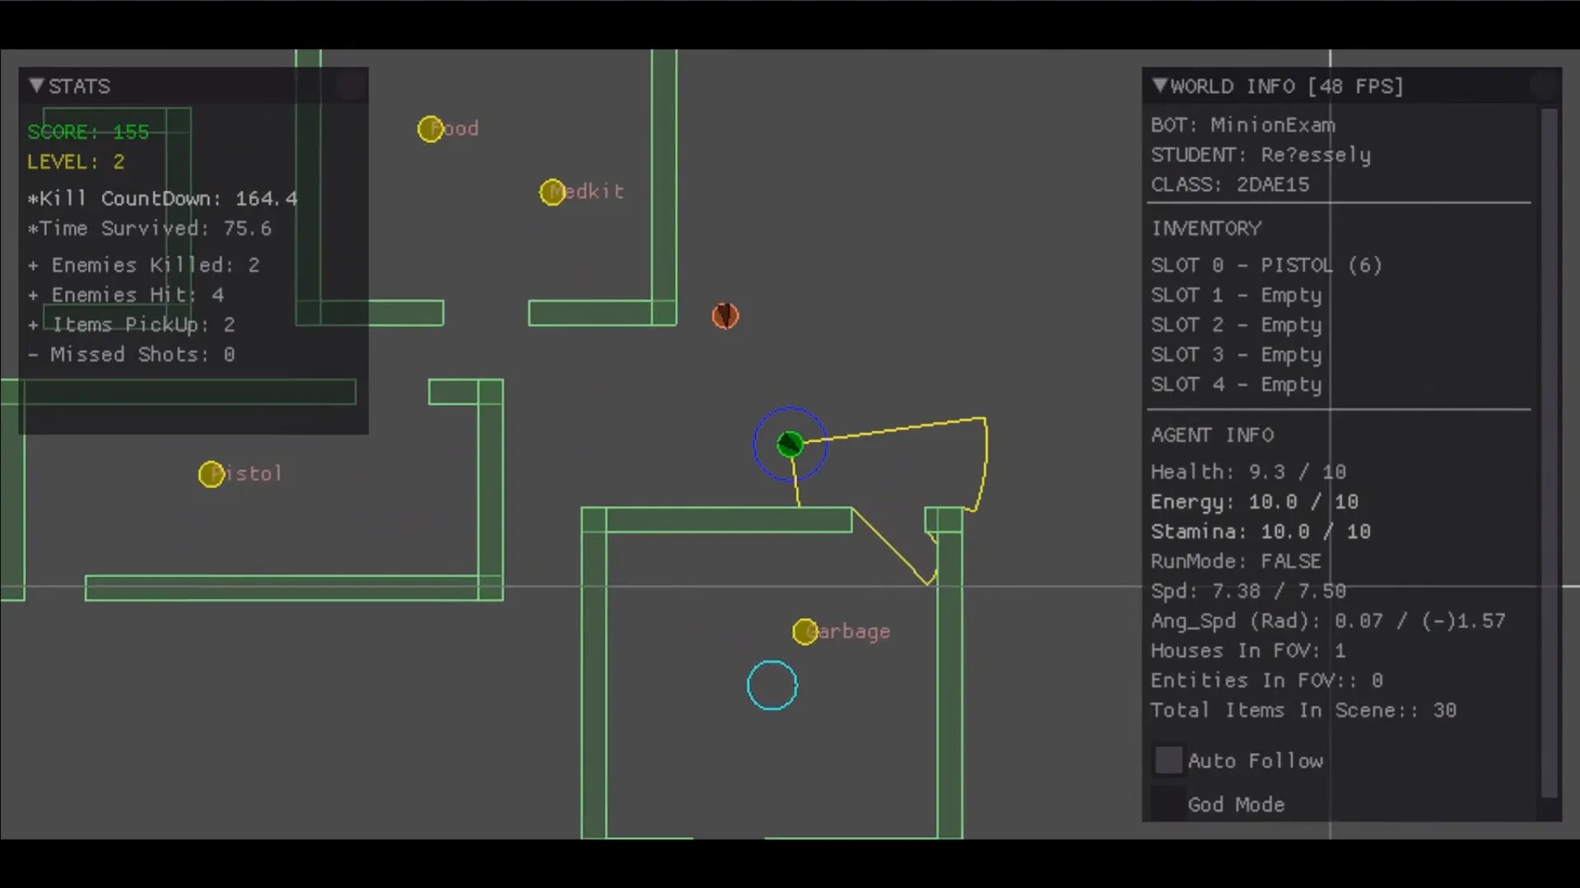
Task: Click the Enemies Killed: 2 line
Action: (143, 265)
